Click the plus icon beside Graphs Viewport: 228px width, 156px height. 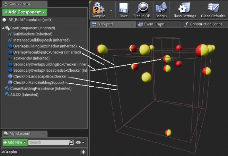click(83, 152)
